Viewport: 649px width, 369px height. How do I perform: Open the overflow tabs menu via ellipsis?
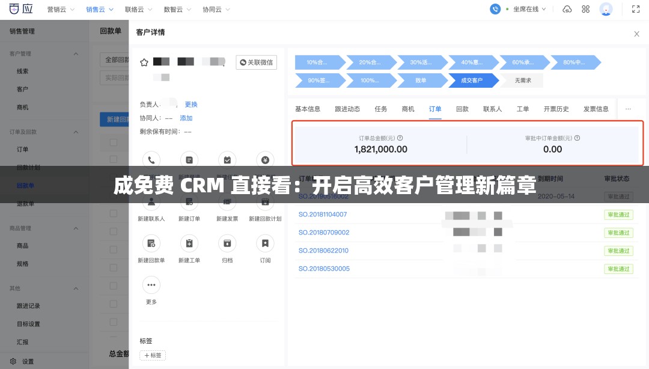point(628,109)
